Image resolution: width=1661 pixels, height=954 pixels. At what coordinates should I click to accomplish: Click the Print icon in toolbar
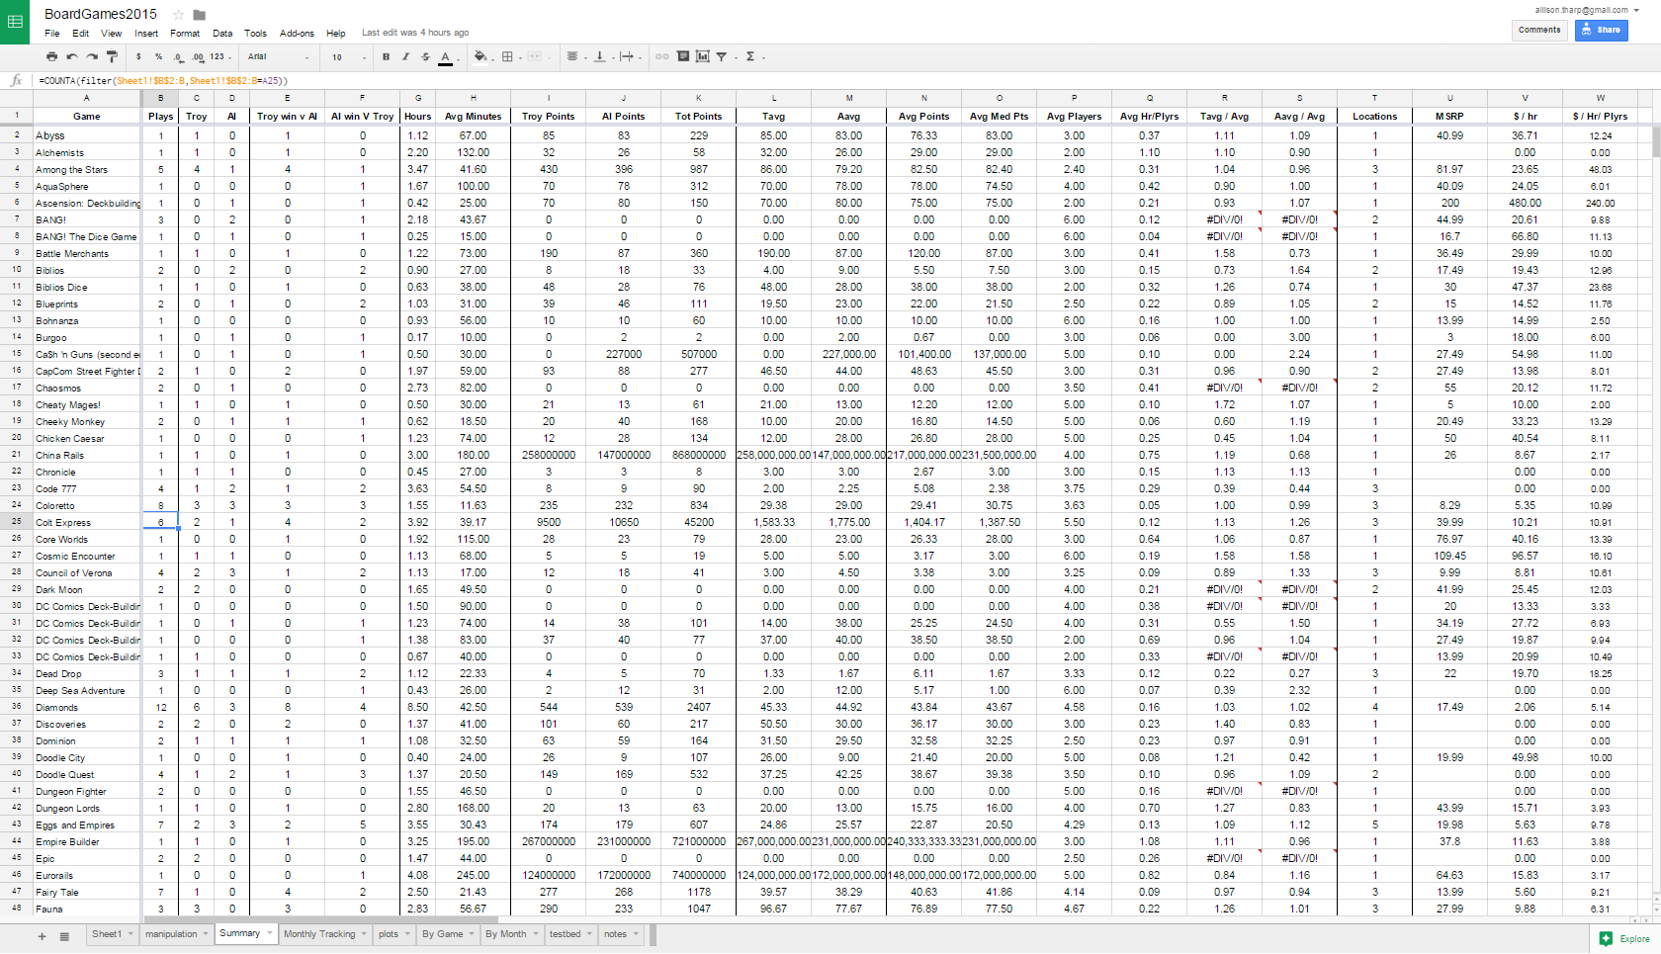click(52, 56)
